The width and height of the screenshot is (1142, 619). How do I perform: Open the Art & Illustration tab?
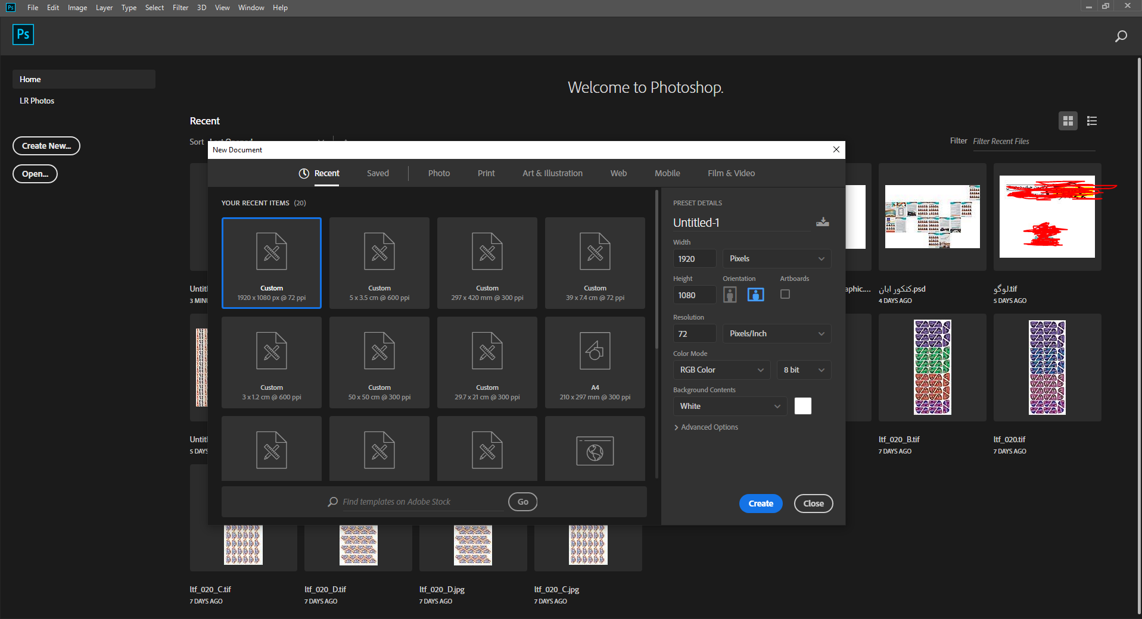click(553, 173)
